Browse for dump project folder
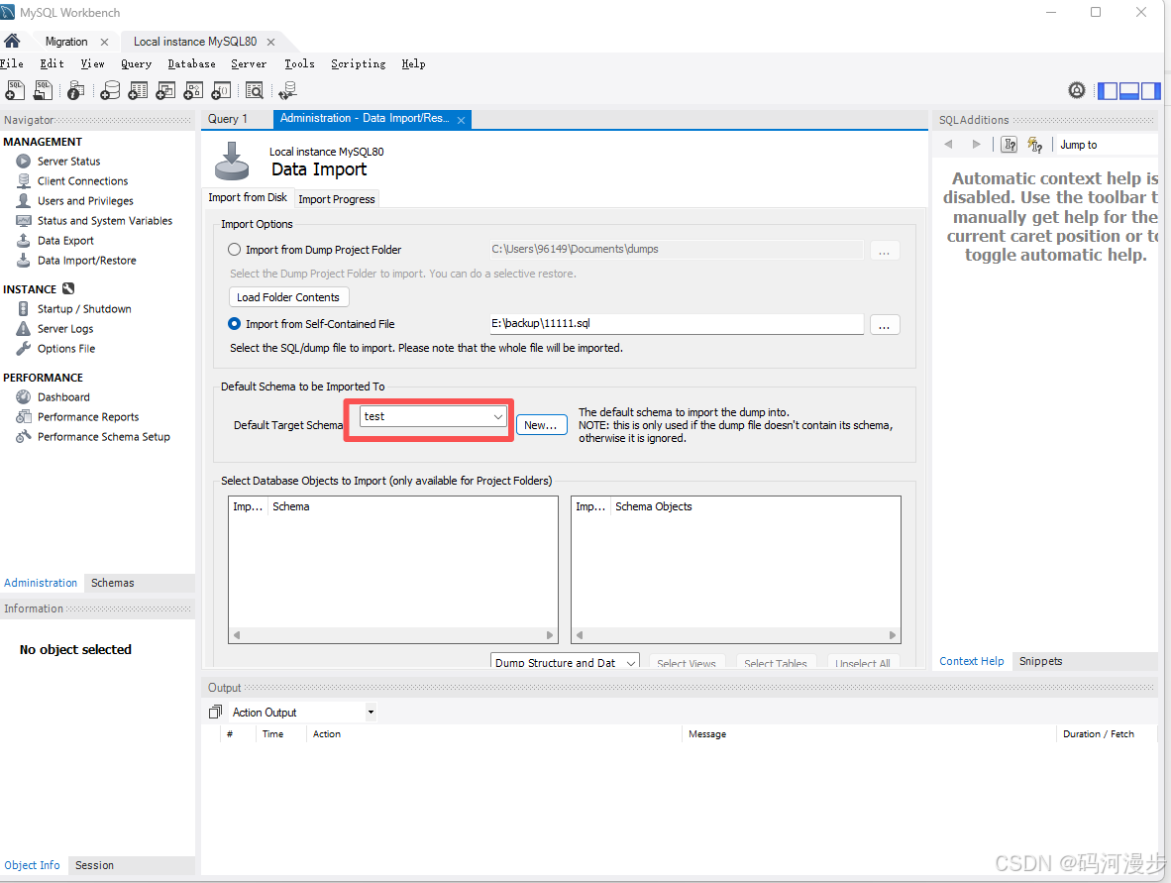Viewport: 1171px width, 883px height. click(885, 251)
